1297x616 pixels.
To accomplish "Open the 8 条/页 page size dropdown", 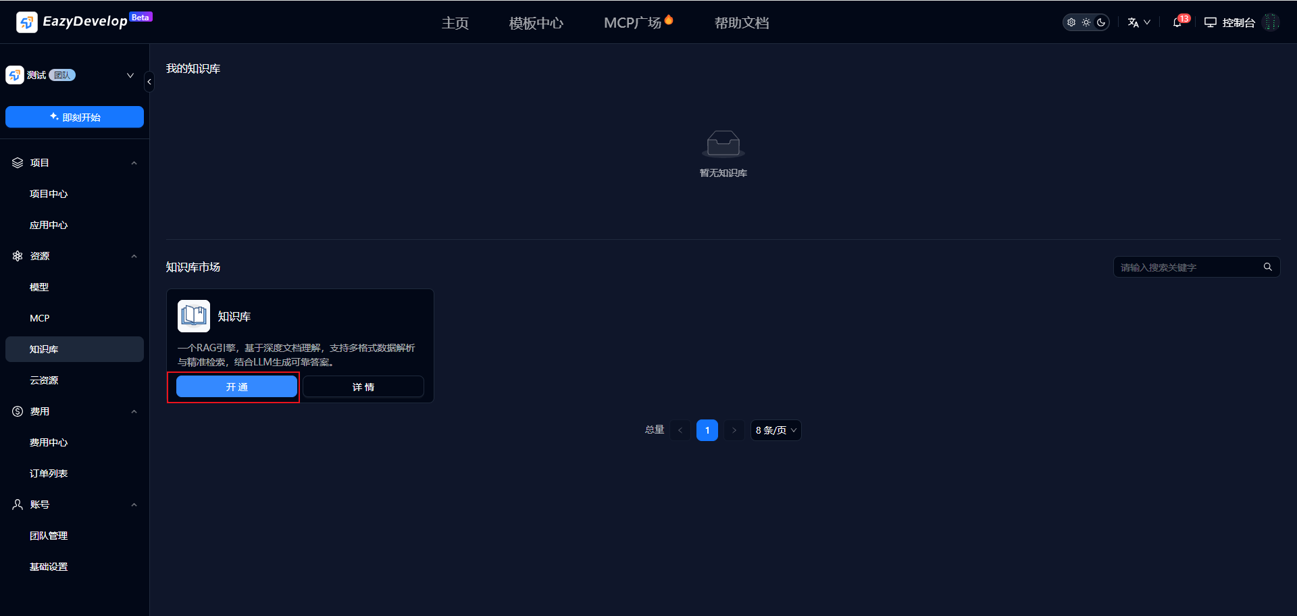I will [x=775, y=430].
